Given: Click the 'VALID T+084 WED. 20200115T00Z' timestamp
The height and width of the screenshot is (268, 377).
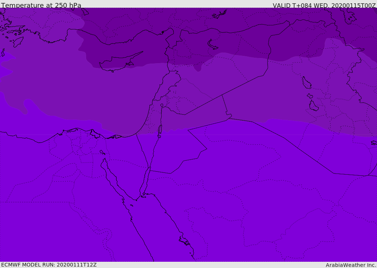Looking at the screenshot, I should (324, 5).
